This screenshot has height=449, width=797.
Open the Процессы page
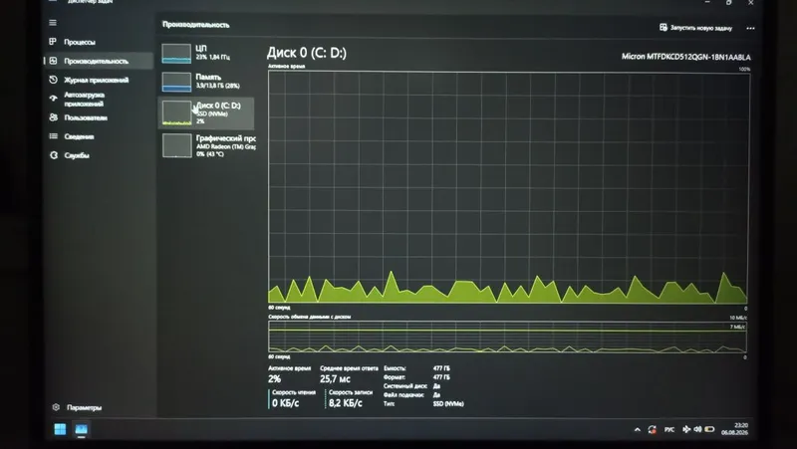point(79,42)
